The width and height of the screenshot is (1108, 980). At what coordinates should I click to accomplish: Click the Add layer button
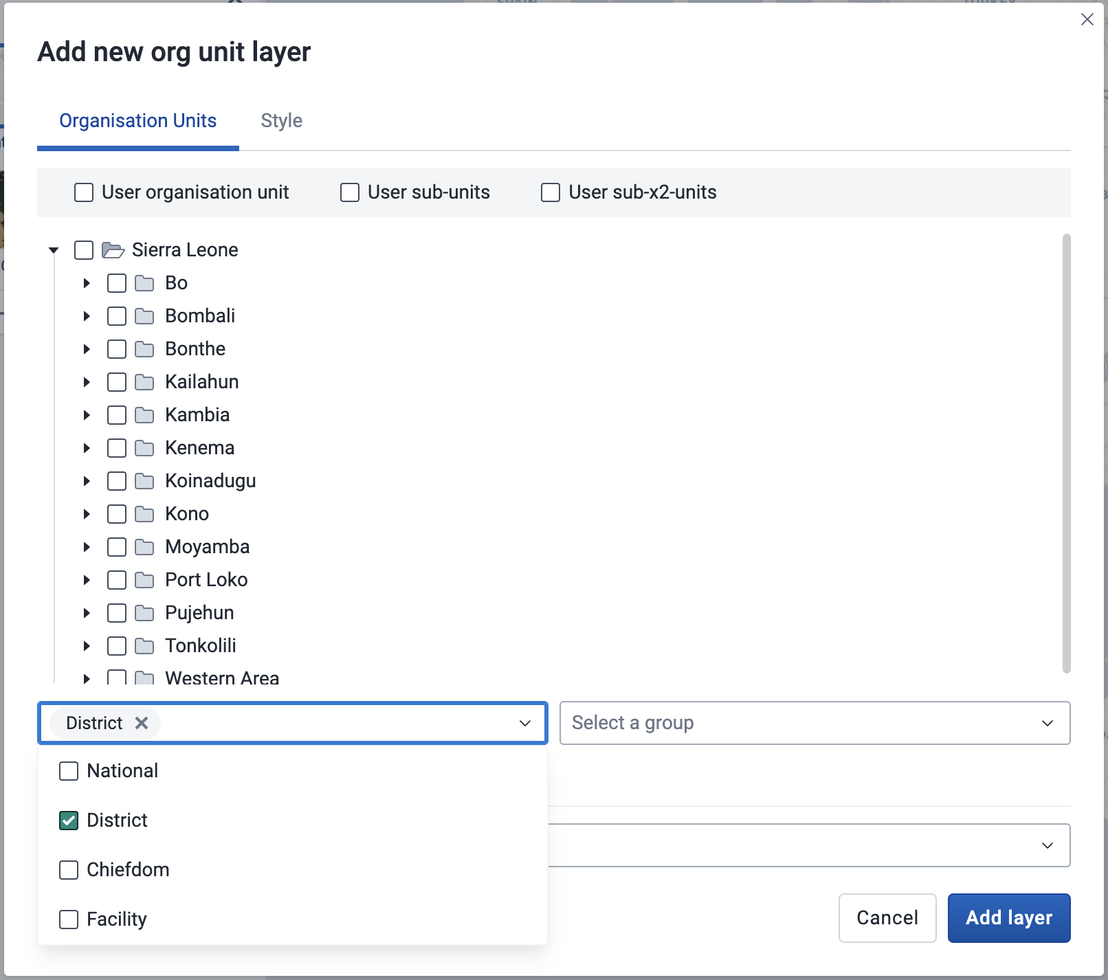click(1008, 917)
